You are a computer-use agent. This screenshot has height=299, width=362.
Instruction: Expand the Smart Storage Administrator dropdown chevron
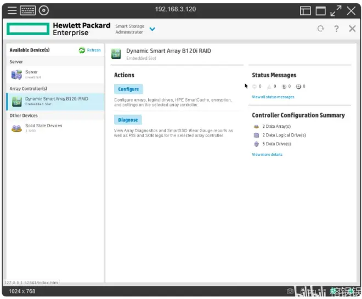[x=152, y=29]
